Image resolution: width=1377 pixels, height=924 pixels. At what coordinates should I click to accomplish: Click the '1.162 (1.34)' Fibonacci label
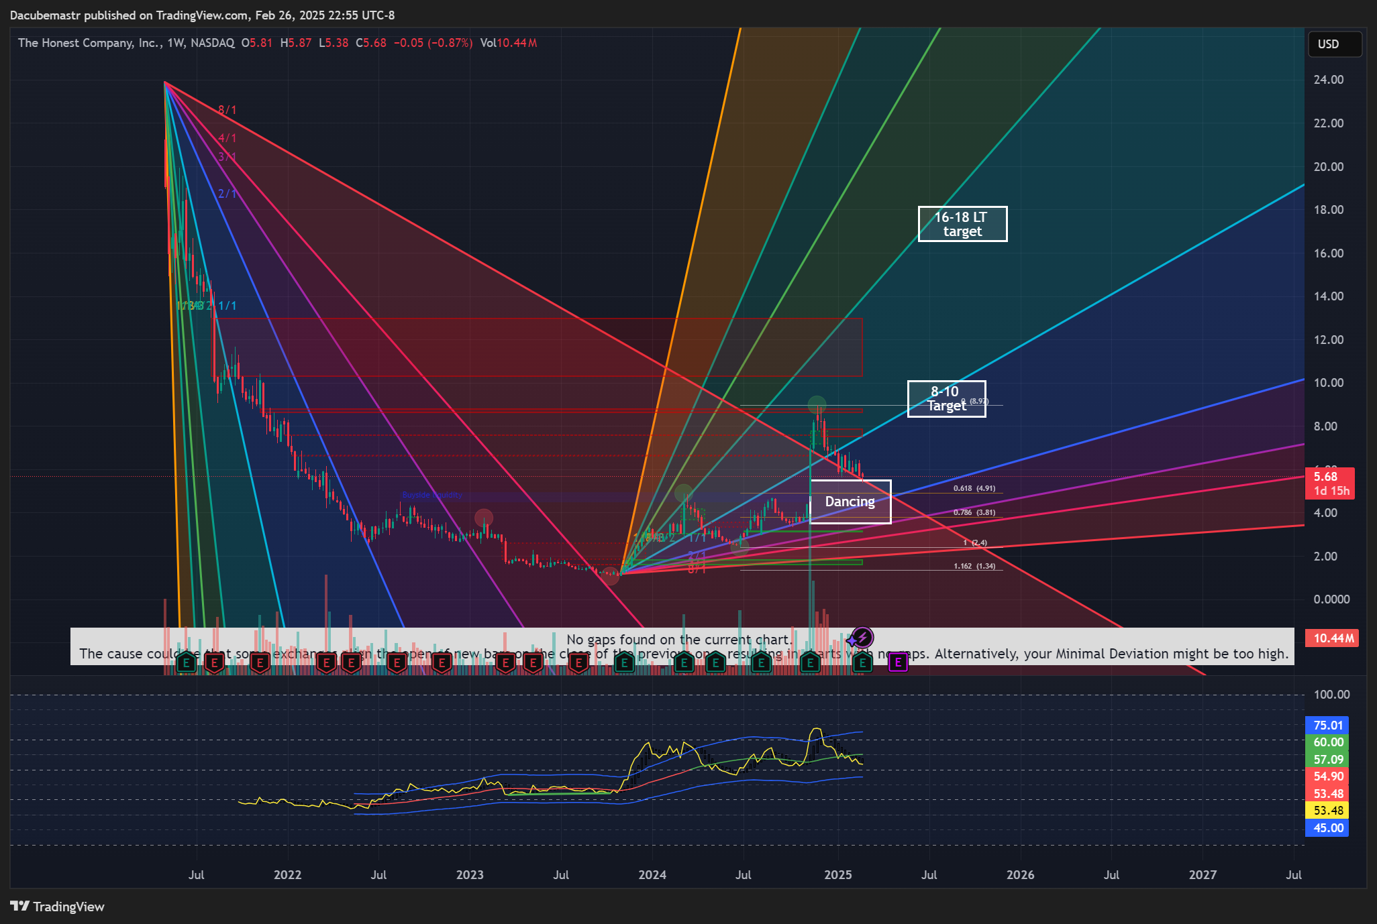click(974, 566)
